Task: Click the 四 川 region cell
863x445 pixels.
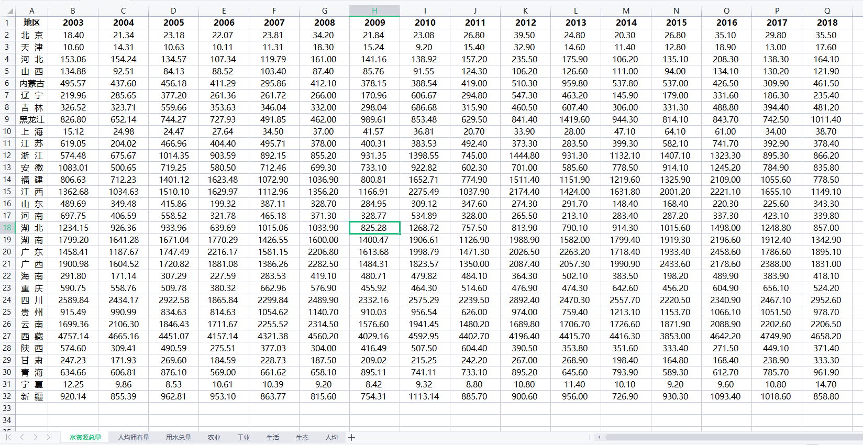Action: tap(32, 300)
